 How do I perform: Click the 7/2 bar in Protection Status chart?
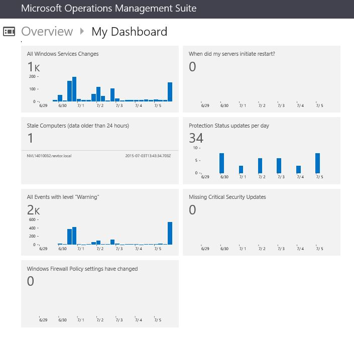(260, 166)
